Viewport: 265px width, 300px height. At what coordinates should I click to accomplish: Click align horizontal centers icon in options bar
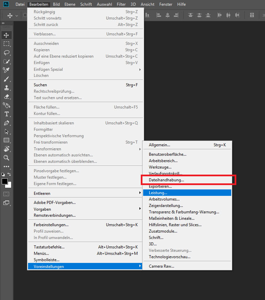click(x=167, y=15)
